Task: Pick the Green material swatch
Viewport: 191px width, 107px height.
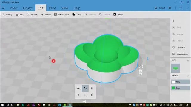Action: (181, 88)
